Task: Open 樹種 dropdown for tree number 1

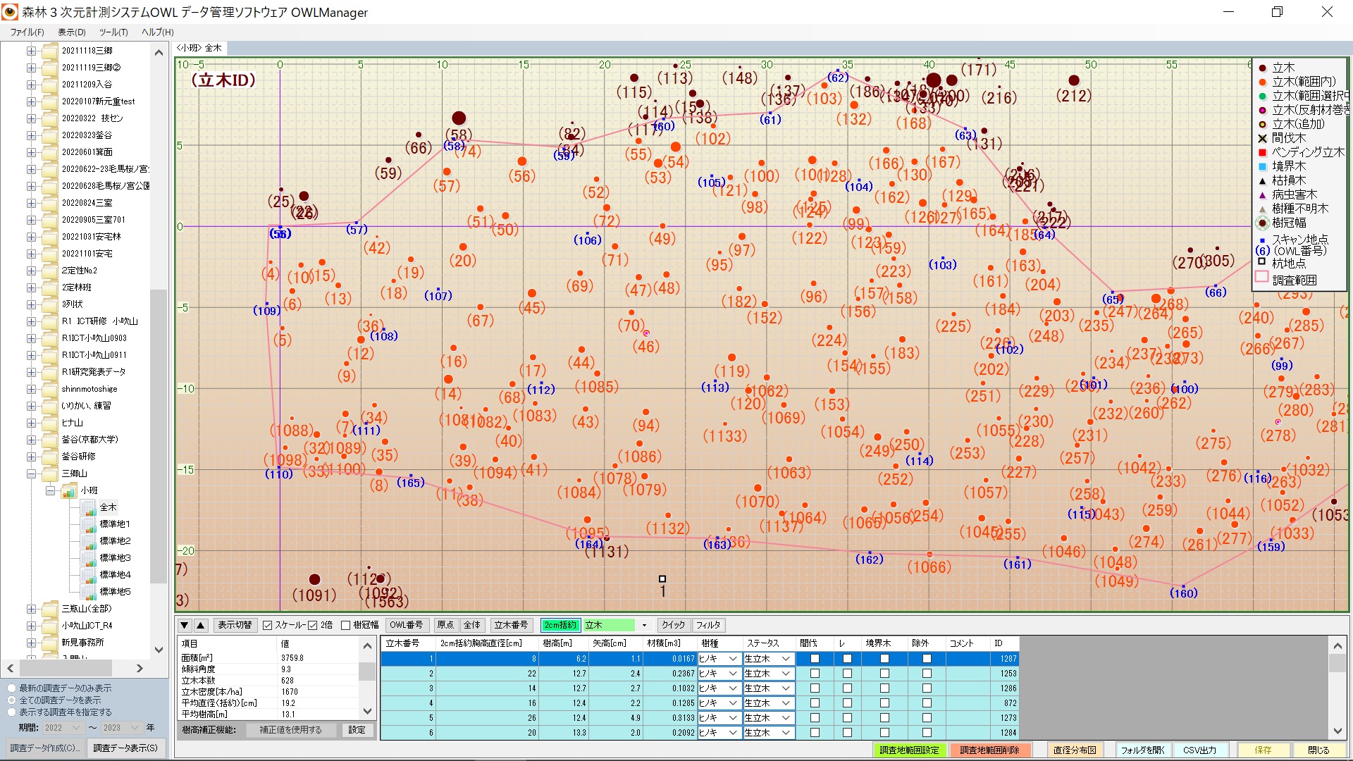Action: pyautogui.click(x=733, y=659)
